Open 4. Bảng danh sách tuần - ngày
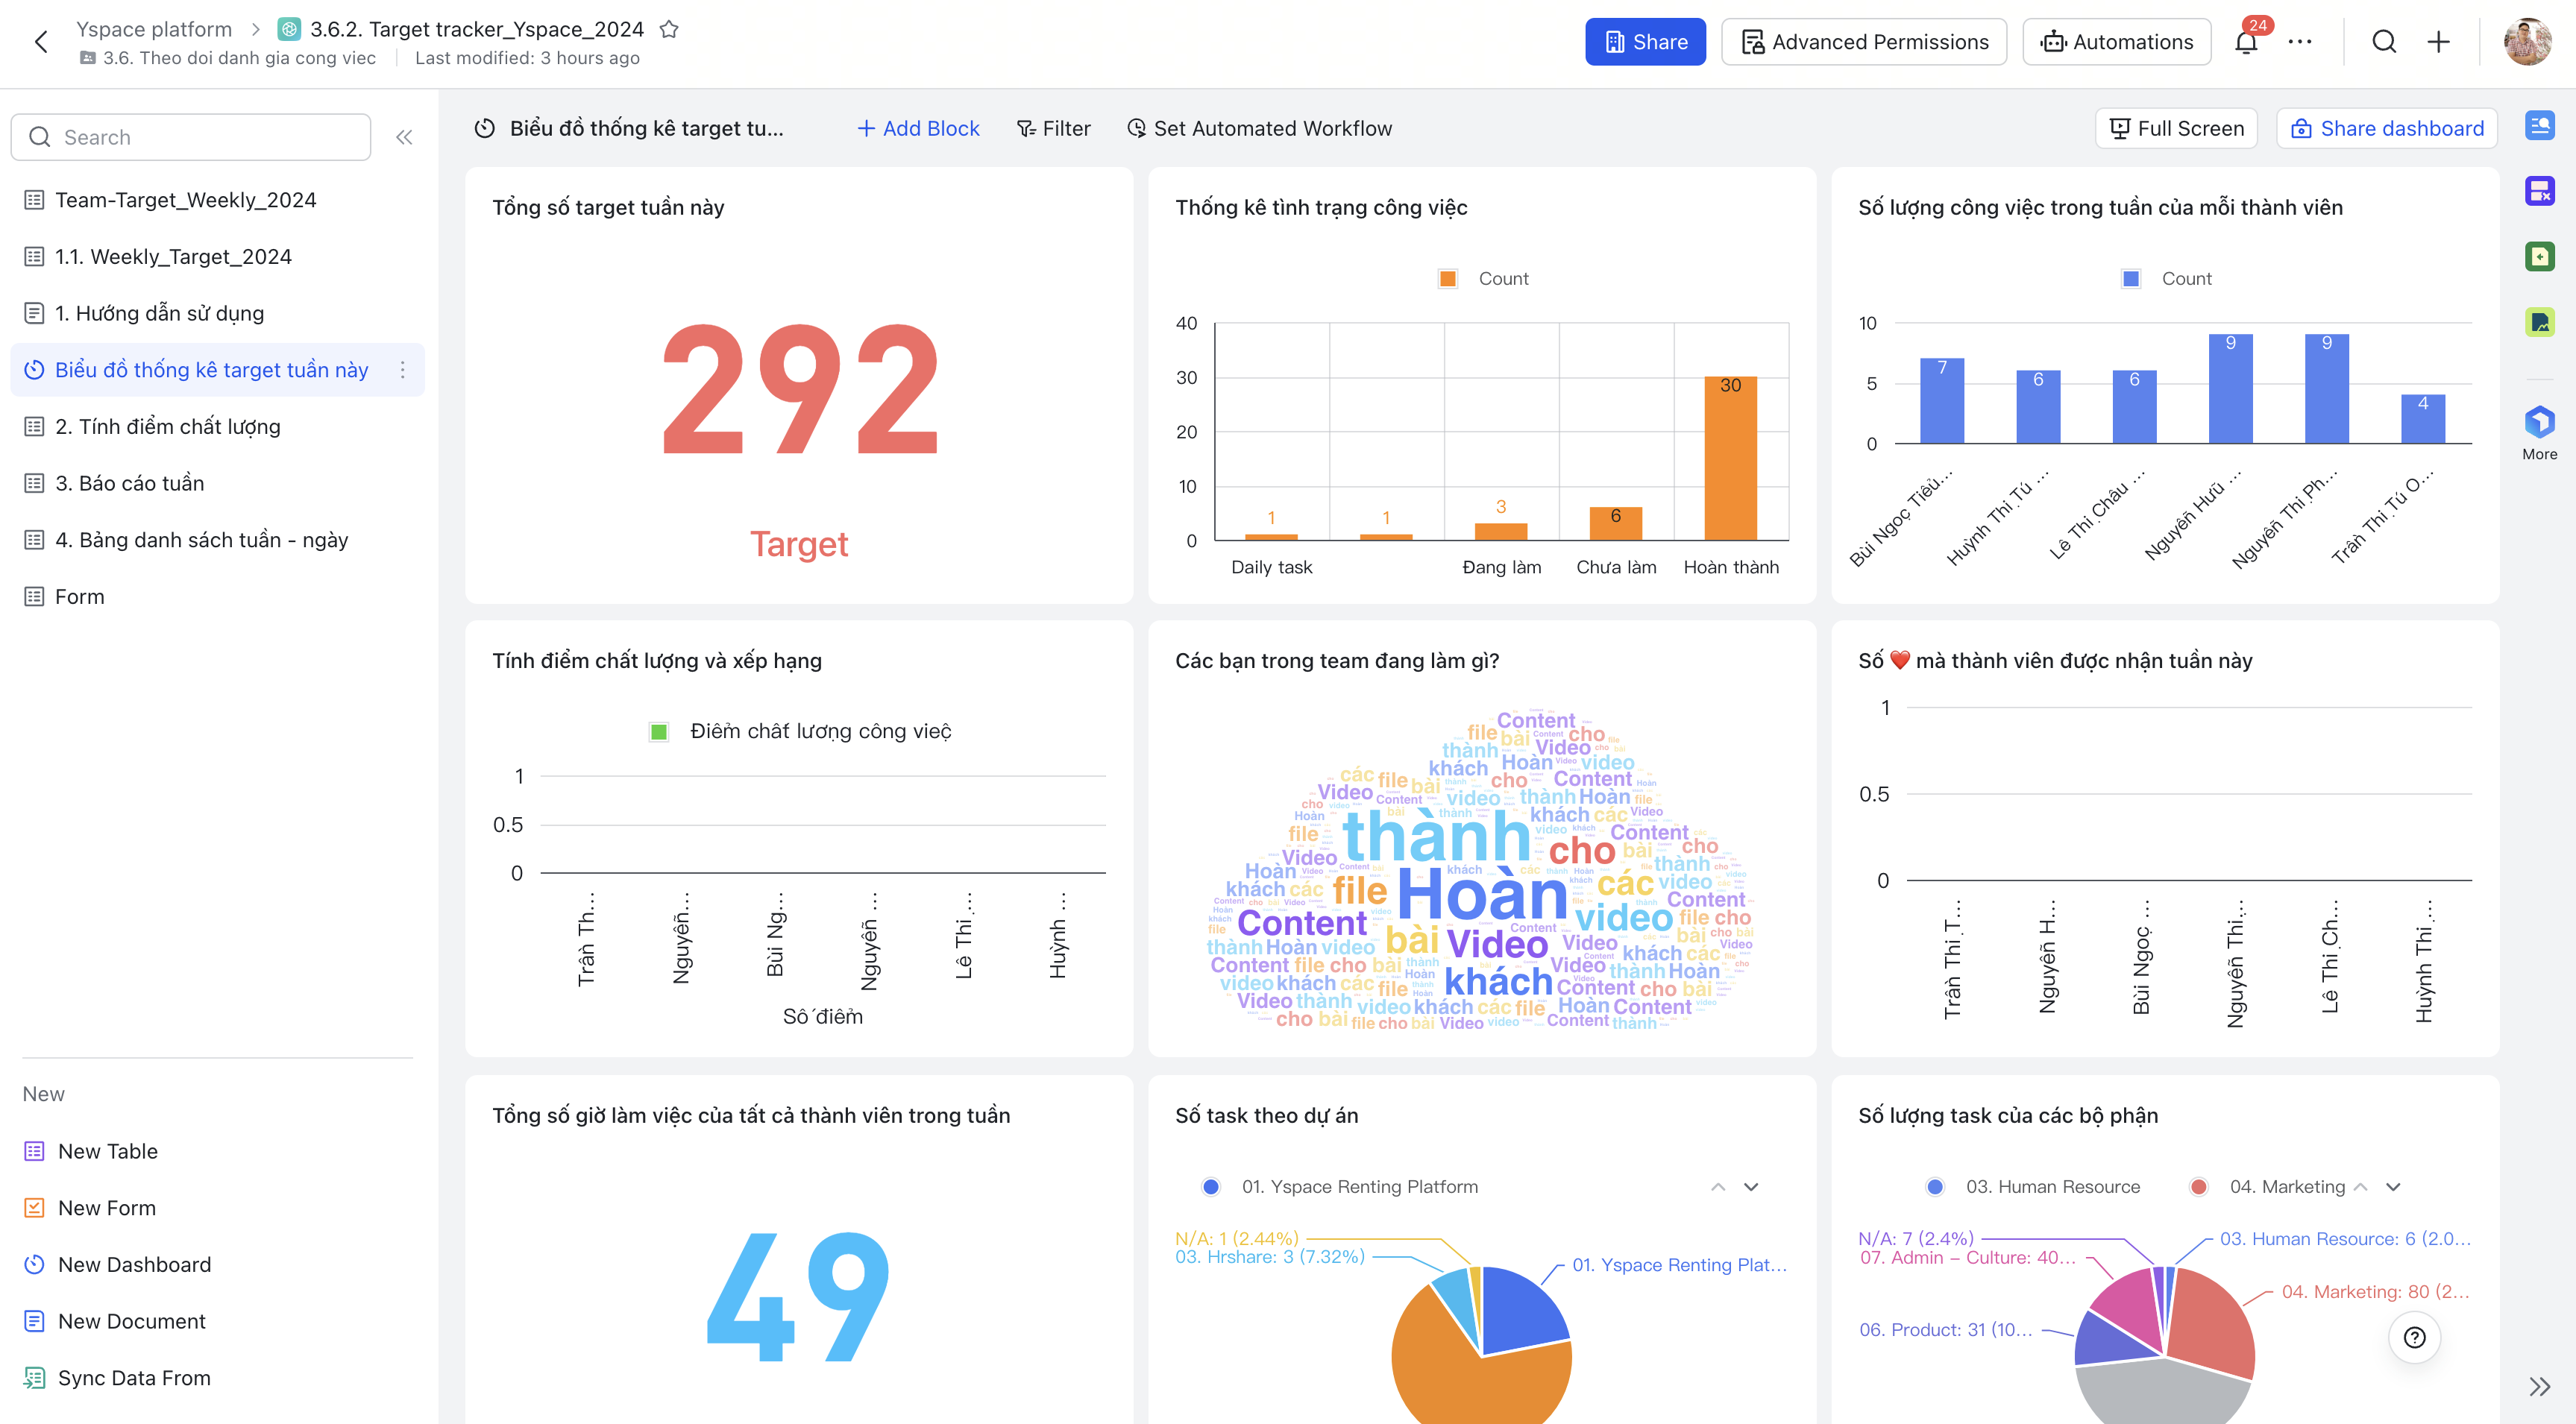The image size is (2576, 1424). tap(217, 540)
